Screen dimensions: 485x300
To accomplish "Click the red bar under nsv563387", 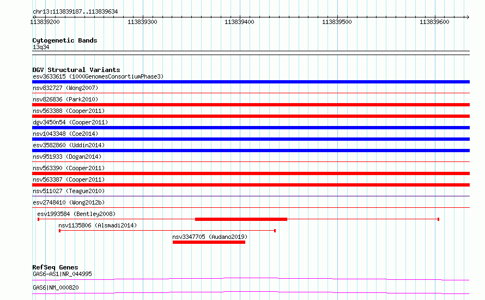I will point(251,185).
